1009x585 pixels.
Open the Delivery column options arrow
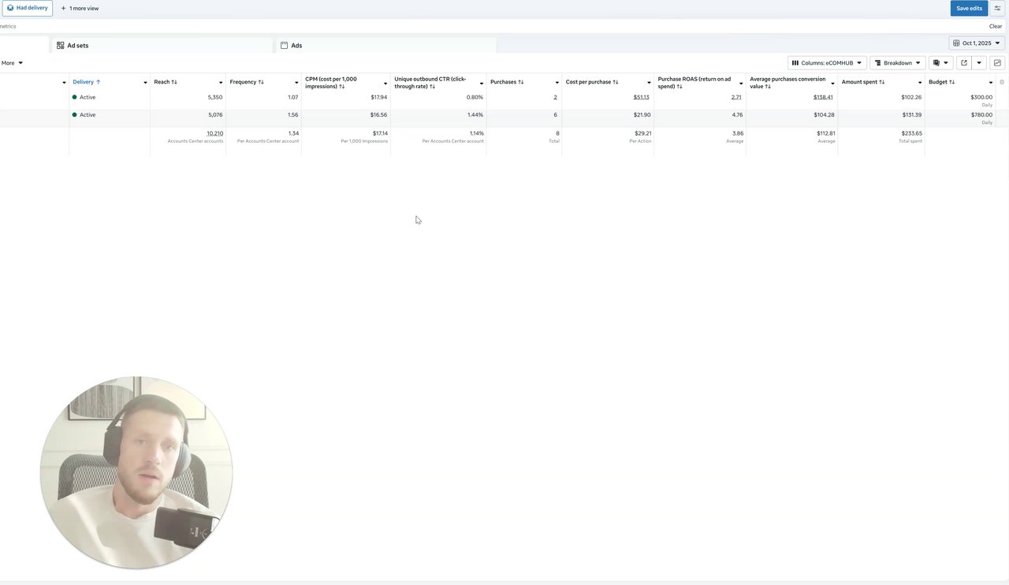click(145, 83)
